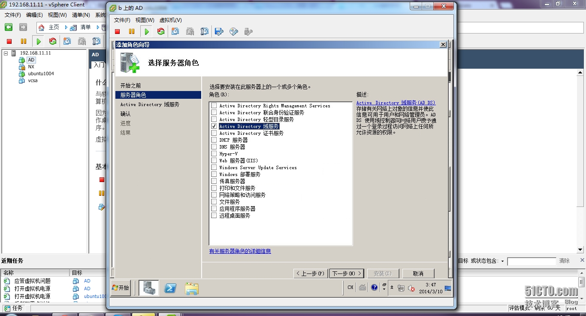The width and height of the screenshot is (586, 316).
Task: Open vSphere Client 编辑(E) menu
Action: 34,15
